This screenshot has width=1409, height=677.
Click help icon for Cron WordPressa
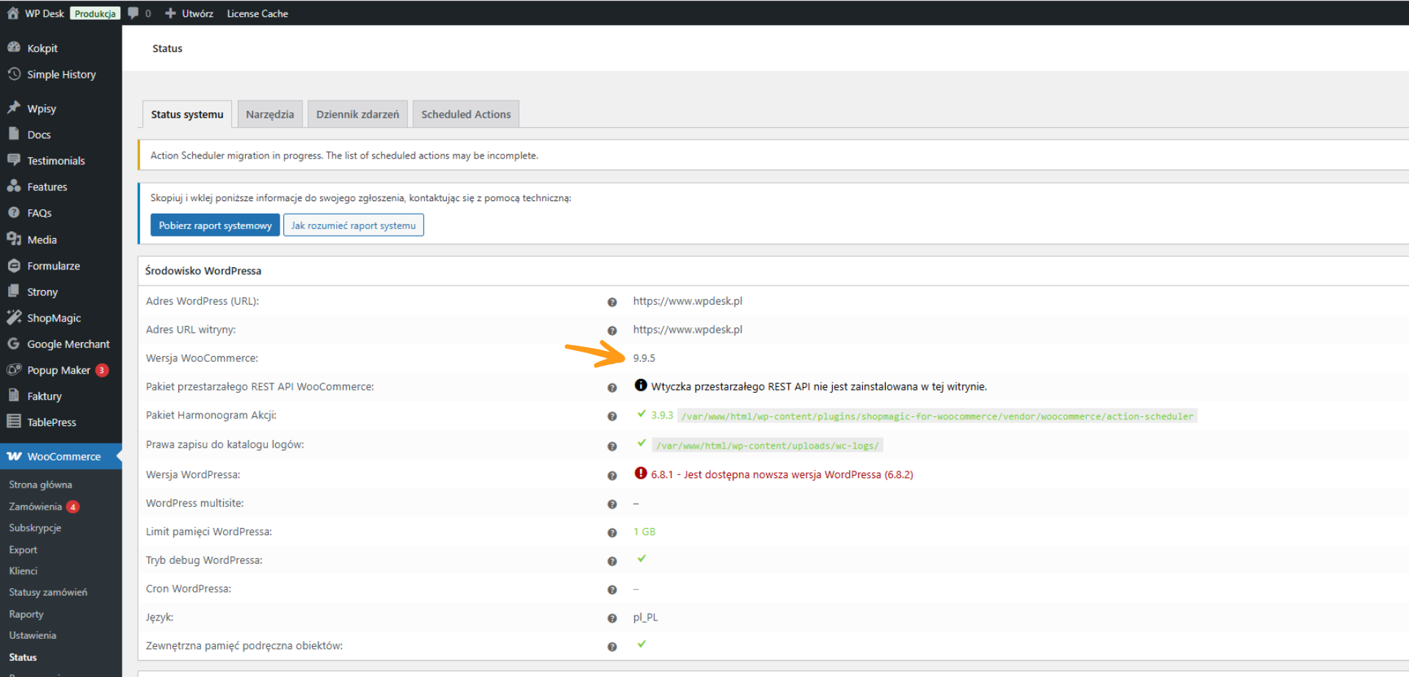point(612,590)
